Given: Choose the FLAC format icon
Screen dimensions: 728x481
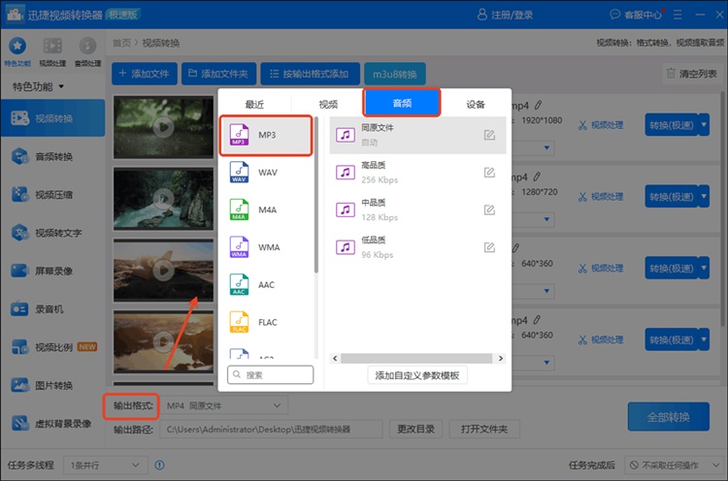Looking at the screenshot, I should (239, 322).
